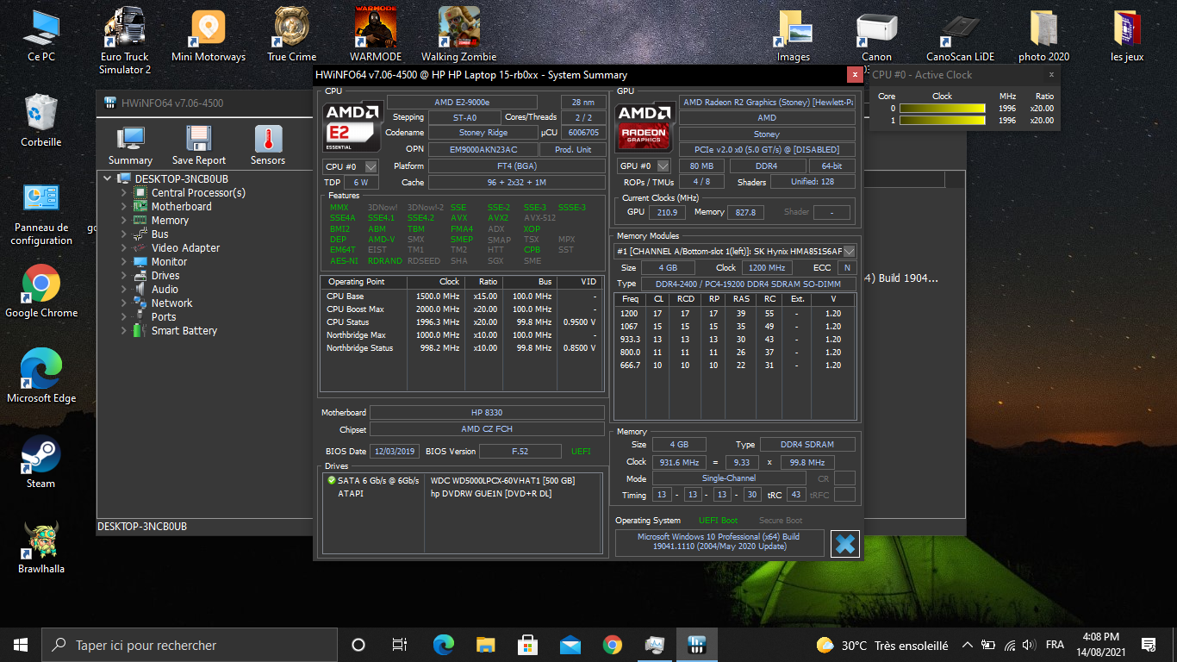Open Sensors thermometer icon
Image resolution: width=1177 pixels, height=662 pixels.
268,145
